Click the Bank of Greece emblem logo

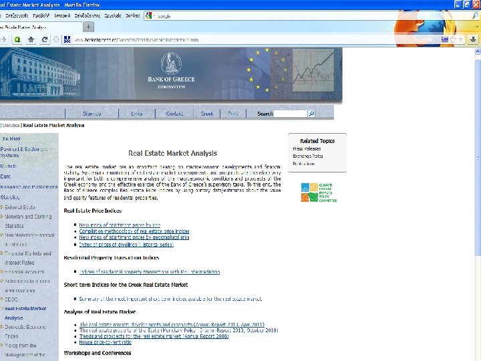171,64
